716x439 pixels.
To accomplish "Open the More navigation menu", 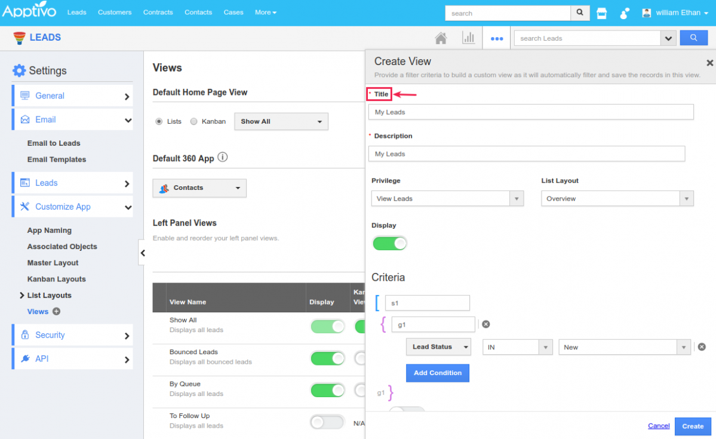I will tap(265, 12).
